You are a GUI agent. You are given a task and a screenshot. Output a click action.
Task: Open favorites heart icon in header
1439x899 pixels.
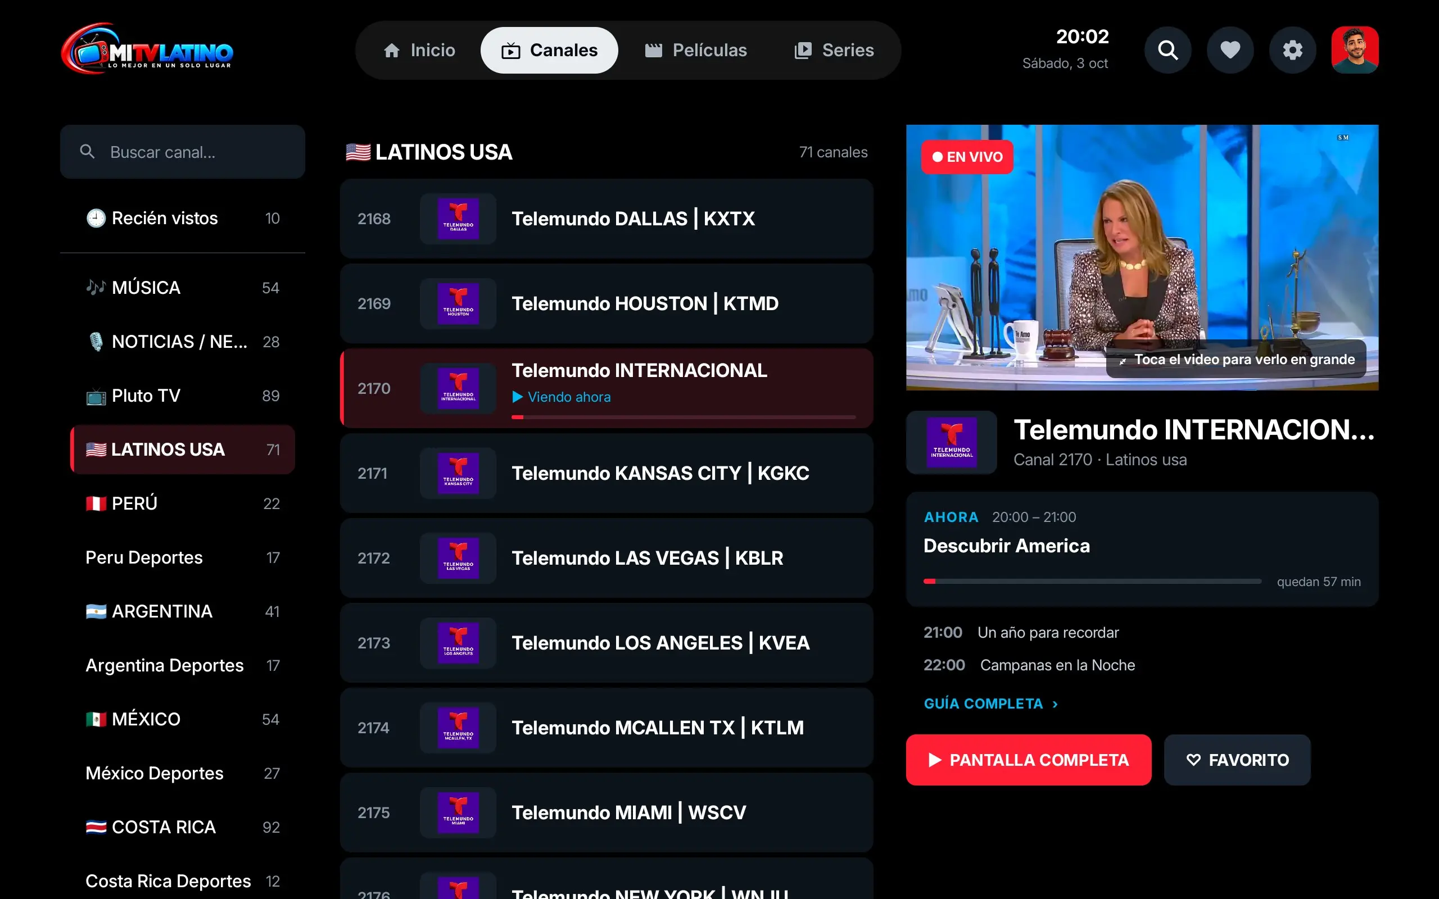(1230, 50)
